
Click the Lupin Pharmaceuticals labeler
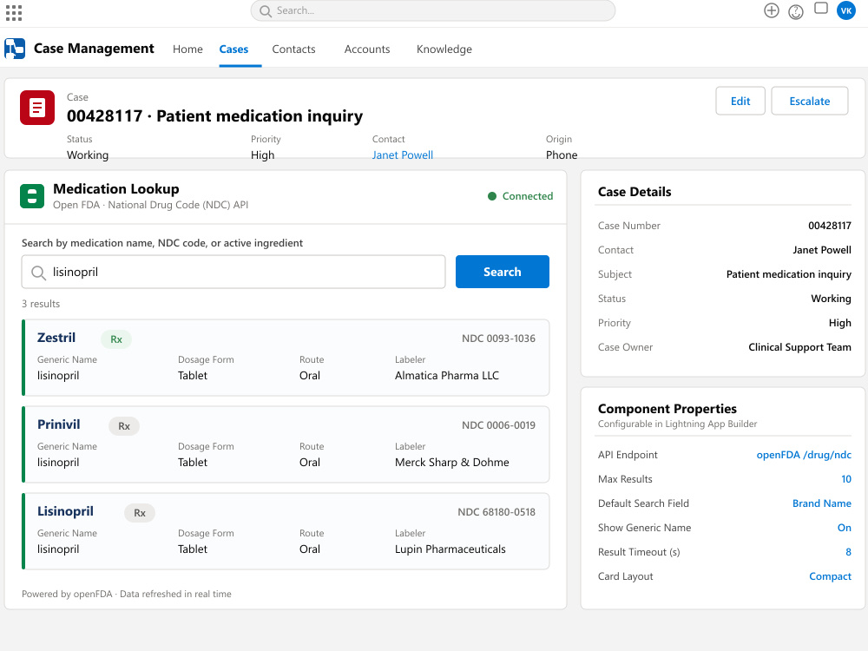click(x=450, y=549)
